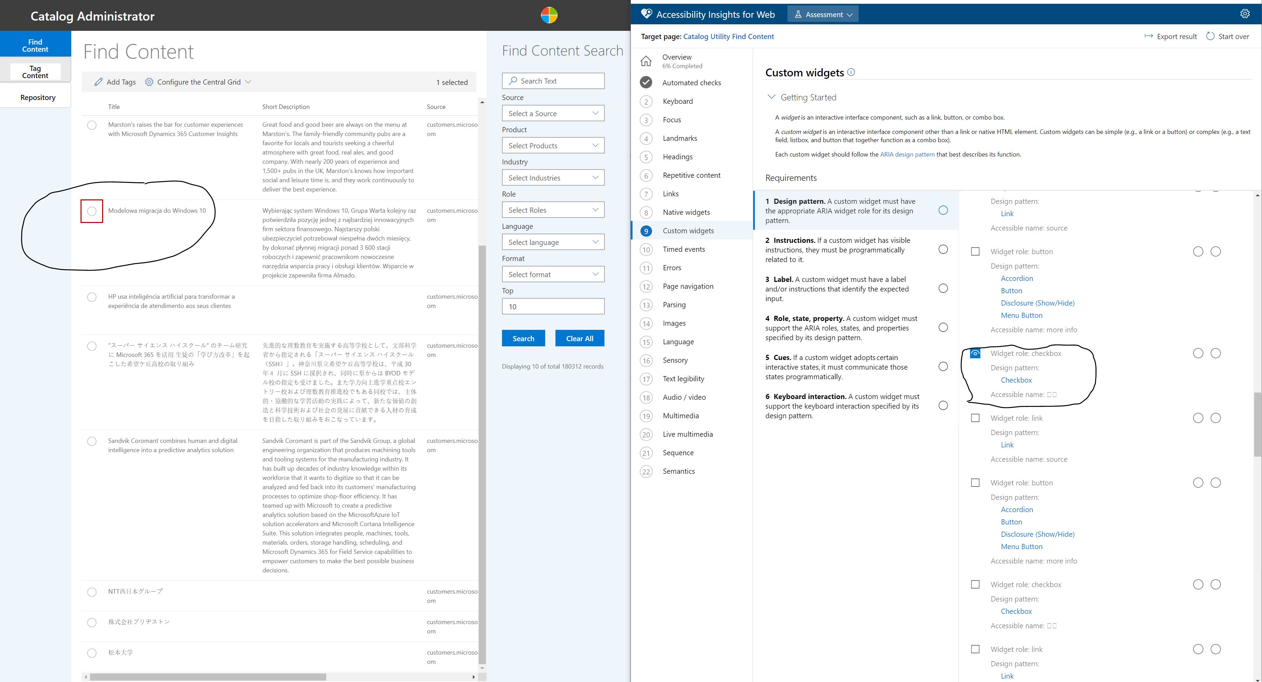The width and height of the screenshot is (1262, 682).
Task: Click the Add Tags pencil icon
Action: (x=98, y=82)
